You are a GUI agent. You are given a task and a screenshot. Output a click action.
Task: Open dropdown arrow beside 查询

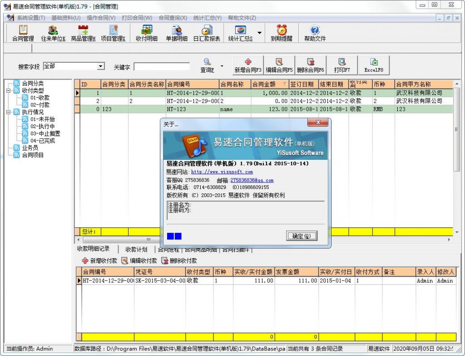[222, 66]
